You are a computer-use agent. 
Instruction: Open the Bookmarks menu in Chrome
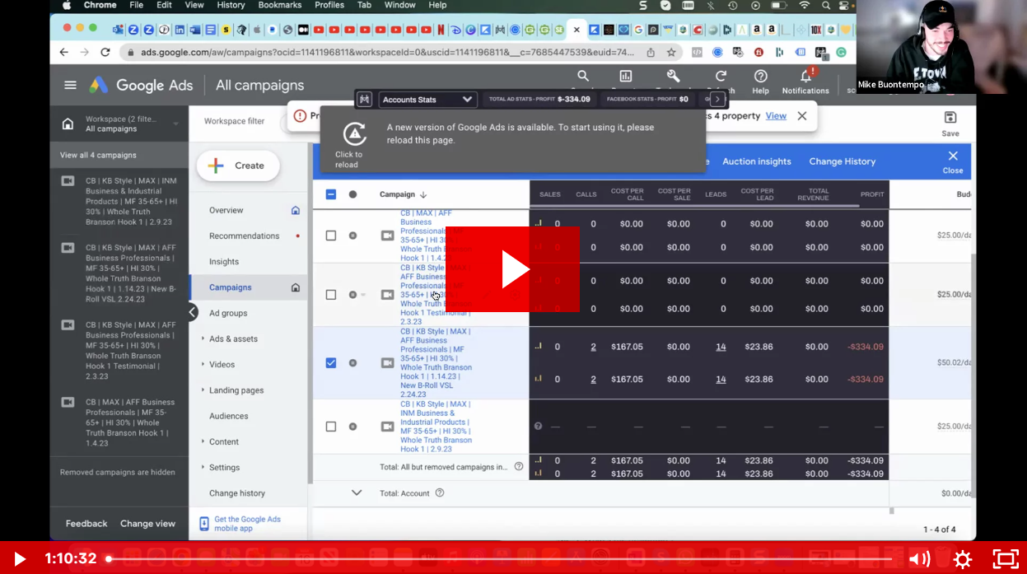pos(279,5)
